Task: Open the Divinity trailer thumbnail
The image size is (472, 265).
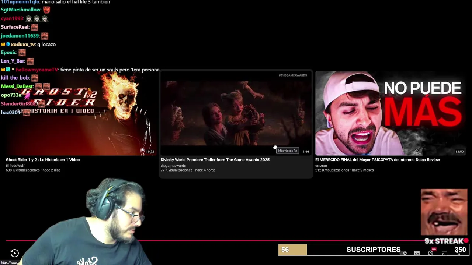Action: click(236, 113)
